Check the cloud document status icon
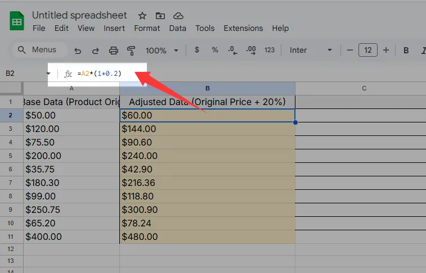This screenshot has width=426, height=273. tap(178, 16)
